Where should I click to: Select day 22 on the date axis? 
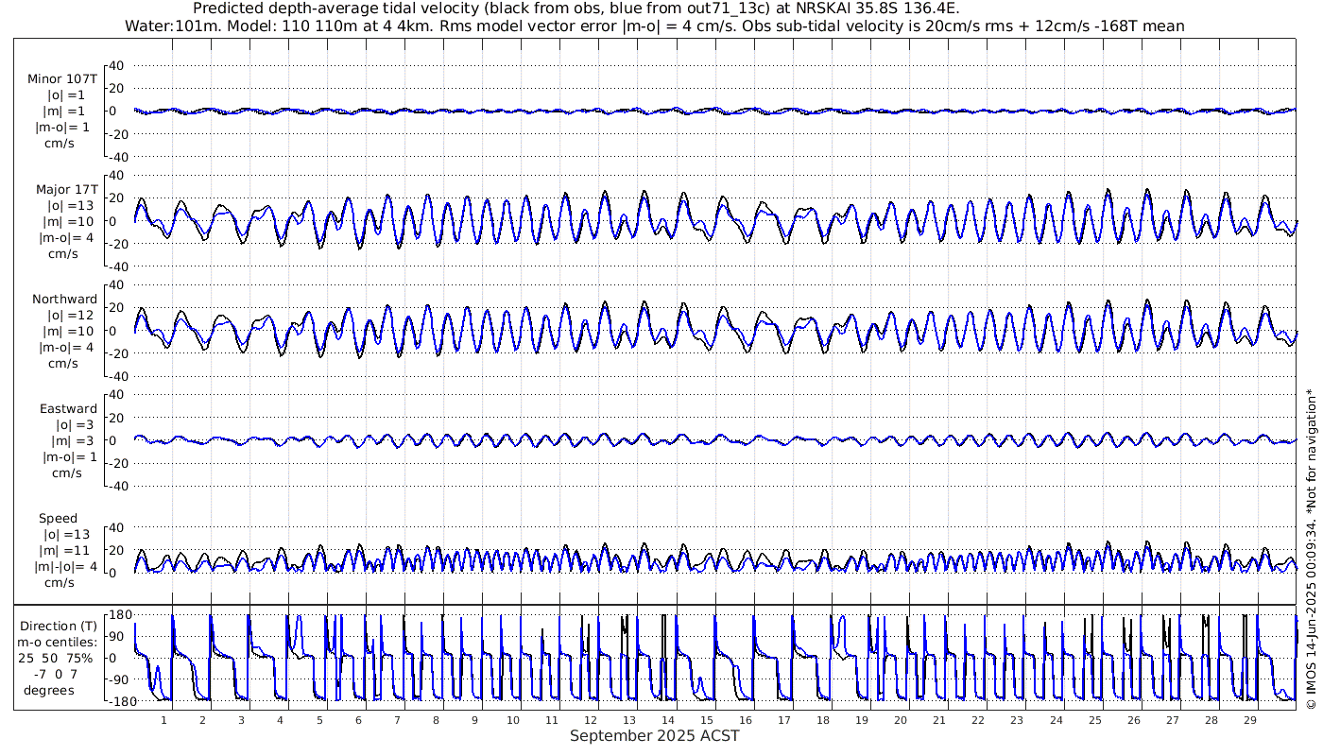coord(978,720)
